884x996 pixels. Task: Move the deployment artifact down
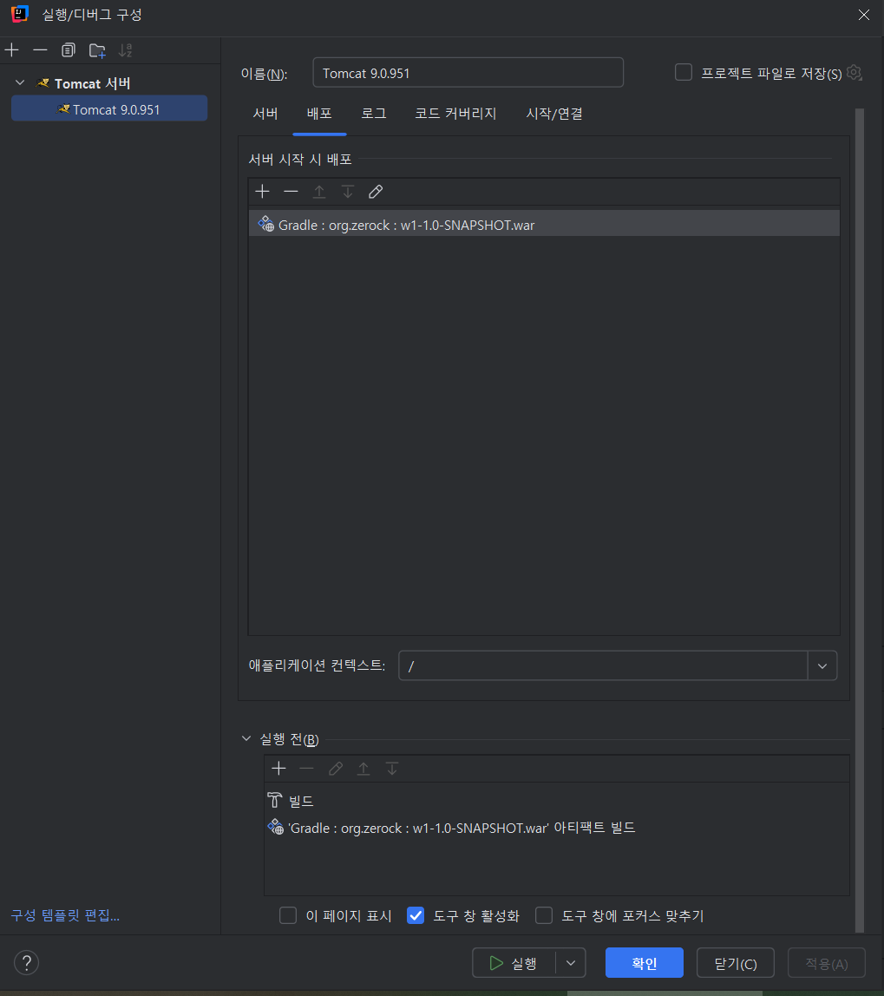click(347, 191)
